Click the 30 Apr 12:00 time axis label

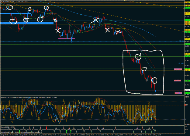[100, 135]
